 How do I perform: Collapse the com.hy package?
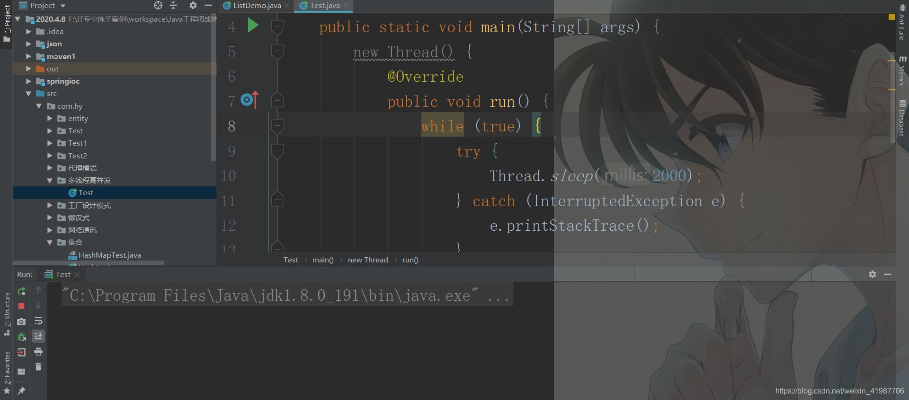pyautogui.click(x=39, y=106)
